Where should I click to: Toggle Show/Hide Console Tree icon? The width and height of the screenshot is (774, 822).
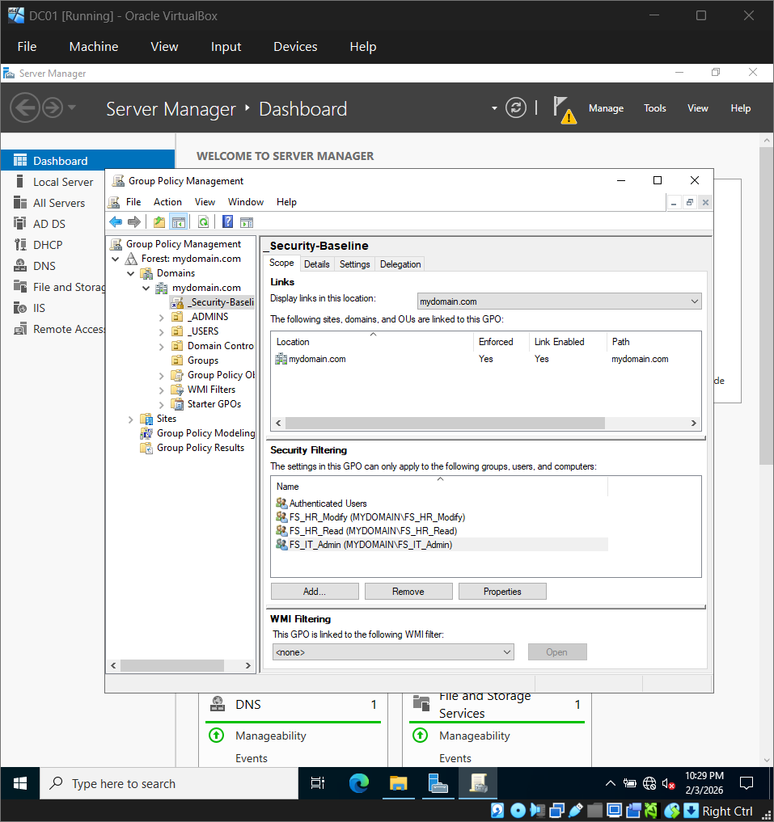pos(179,222)
